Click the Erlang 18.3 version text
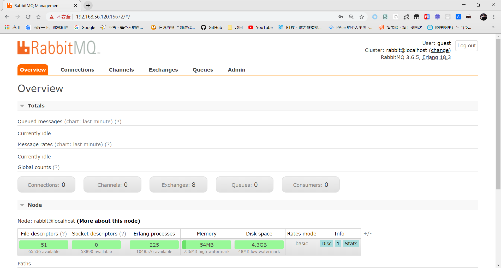Screen dimensions: 501x268 437,57
